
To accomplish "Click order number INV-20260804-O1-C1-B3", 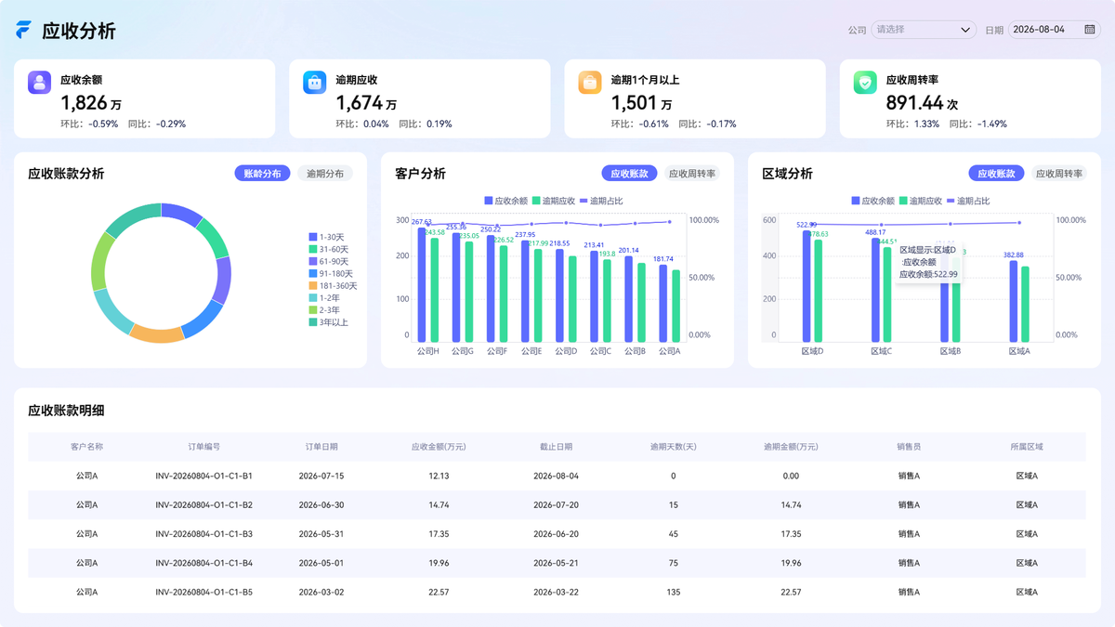I will click(x=203, y=534).
